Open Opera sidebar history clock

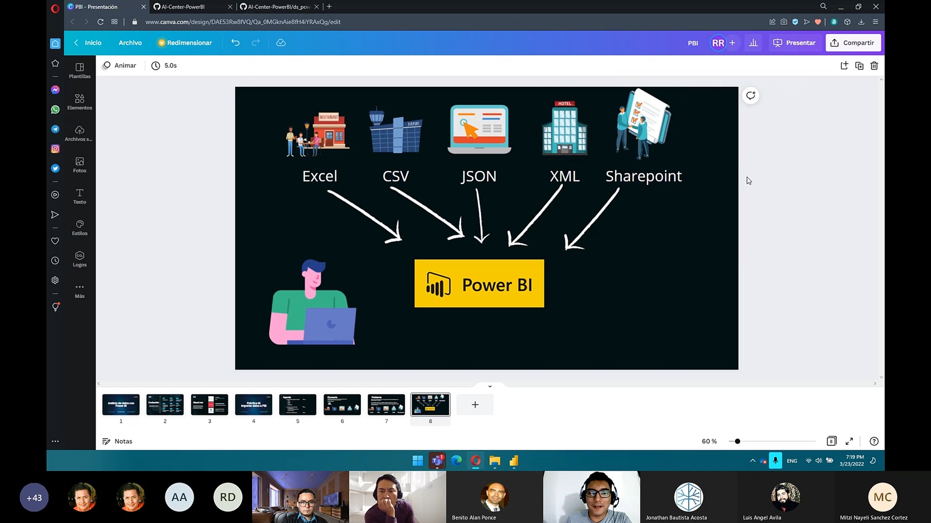coord(55,261)
